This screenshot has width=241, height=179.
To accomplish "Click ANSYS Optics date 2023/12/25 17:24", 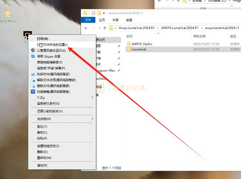I will 206,44.
